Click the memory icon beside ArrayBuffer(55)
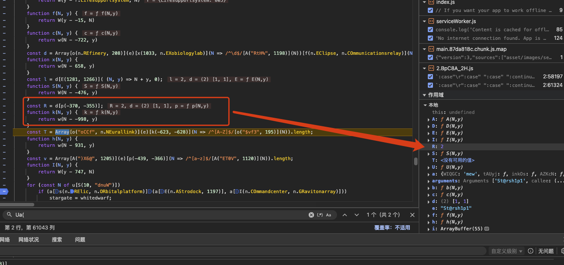 (486, 229)
